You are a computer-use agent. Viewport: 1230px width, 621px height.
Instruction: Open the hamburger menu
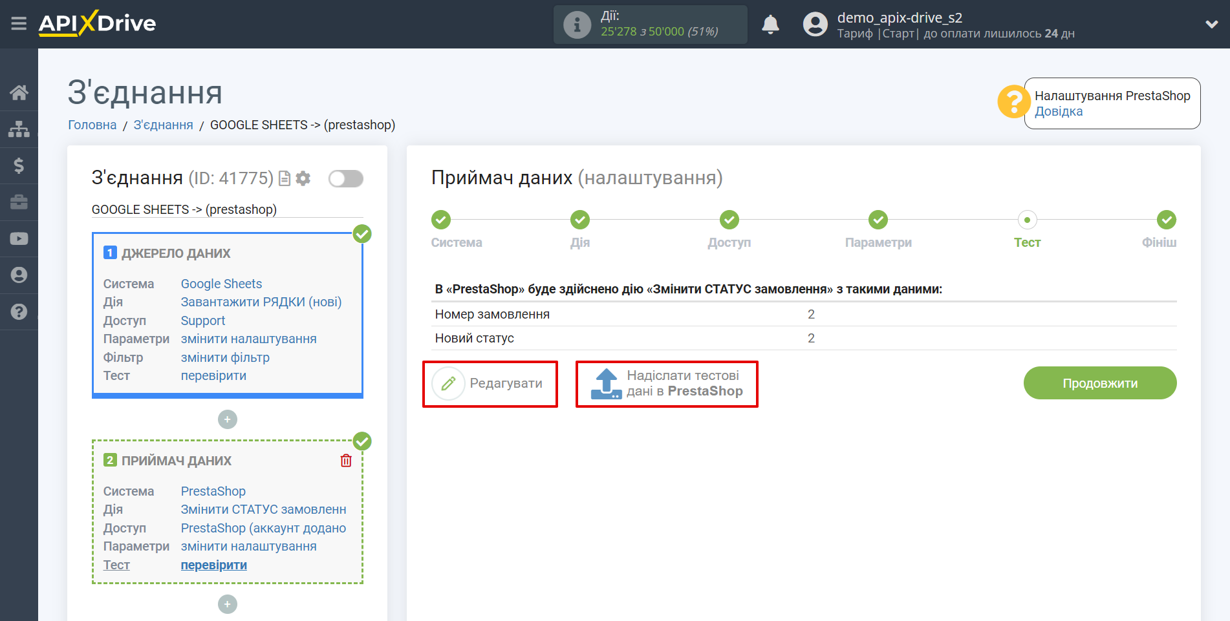click(19, 24)
